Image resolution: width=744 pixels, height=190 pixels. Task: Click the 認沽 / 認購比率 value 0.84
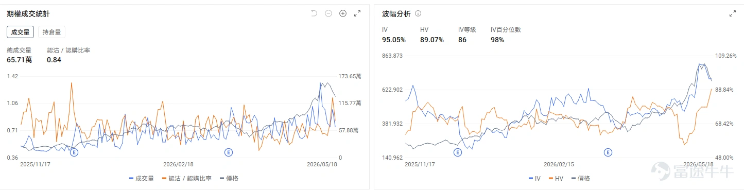[54, 60]
